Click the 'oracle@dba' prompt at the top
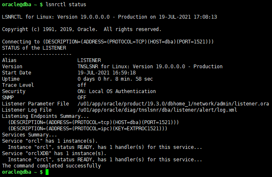The image size is (272, 177). tap(17, 5)
